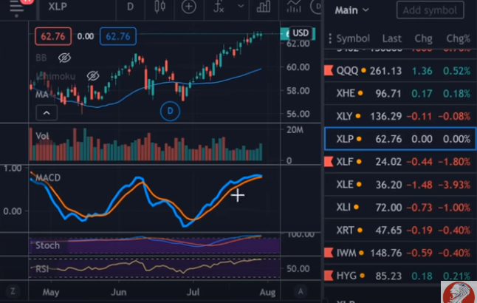
Task: Expand the indicators dropdown chevron
Action: tap(241, 6)
